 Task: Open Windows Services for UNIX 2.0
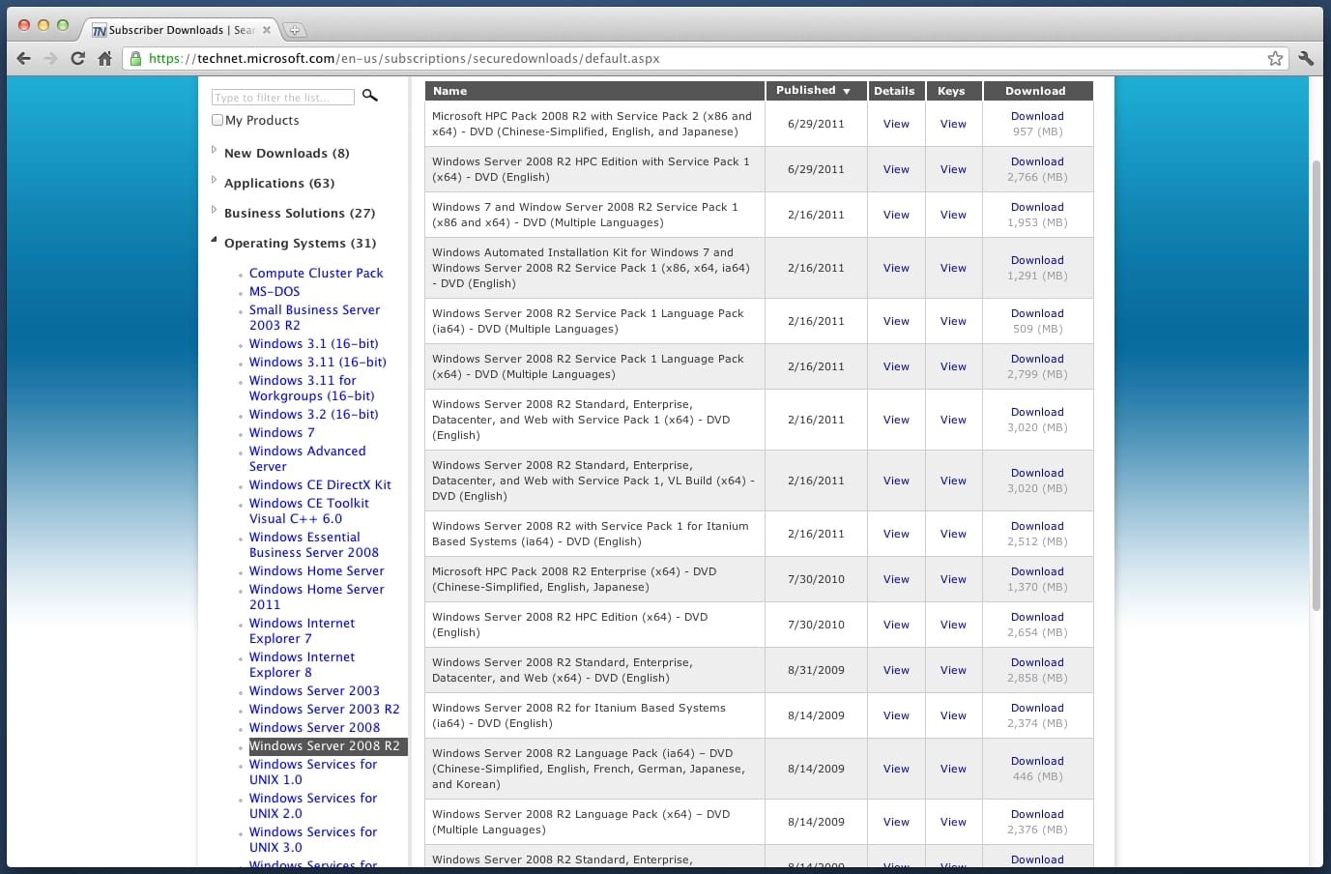click(312, 805)
